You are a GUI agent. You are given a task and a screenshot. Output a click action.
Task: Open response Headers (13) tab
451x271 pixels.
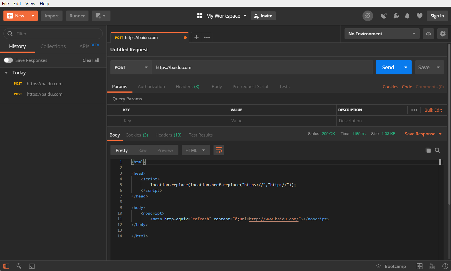point(168,135)
